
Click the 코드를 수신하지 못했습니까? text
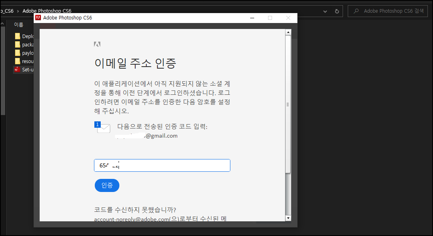tap(135, 210)
